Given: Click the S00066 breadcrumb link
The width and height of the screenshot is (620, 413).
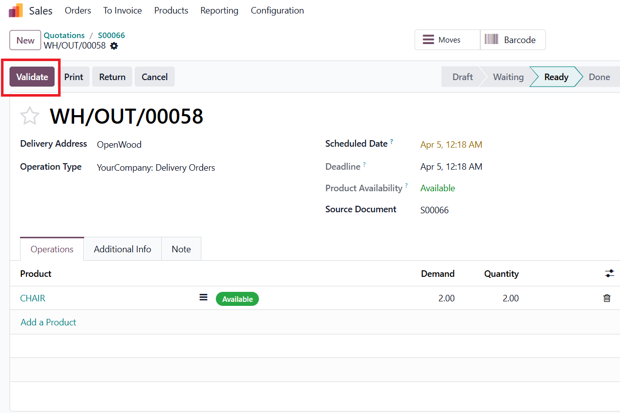Looking at the screenshot, I should (x=111, y=36).
